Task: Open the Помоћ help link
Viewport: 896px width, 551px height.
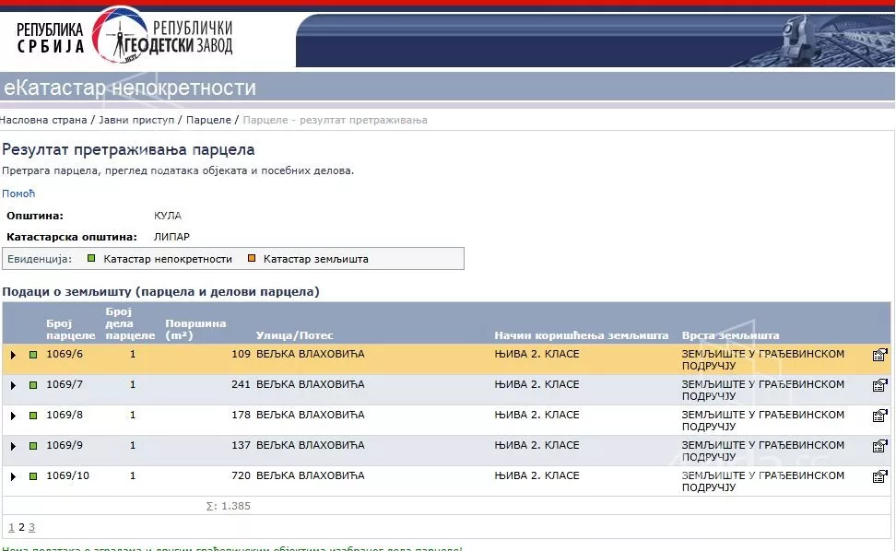Action: pyautogui.click(x=18, y=193)
